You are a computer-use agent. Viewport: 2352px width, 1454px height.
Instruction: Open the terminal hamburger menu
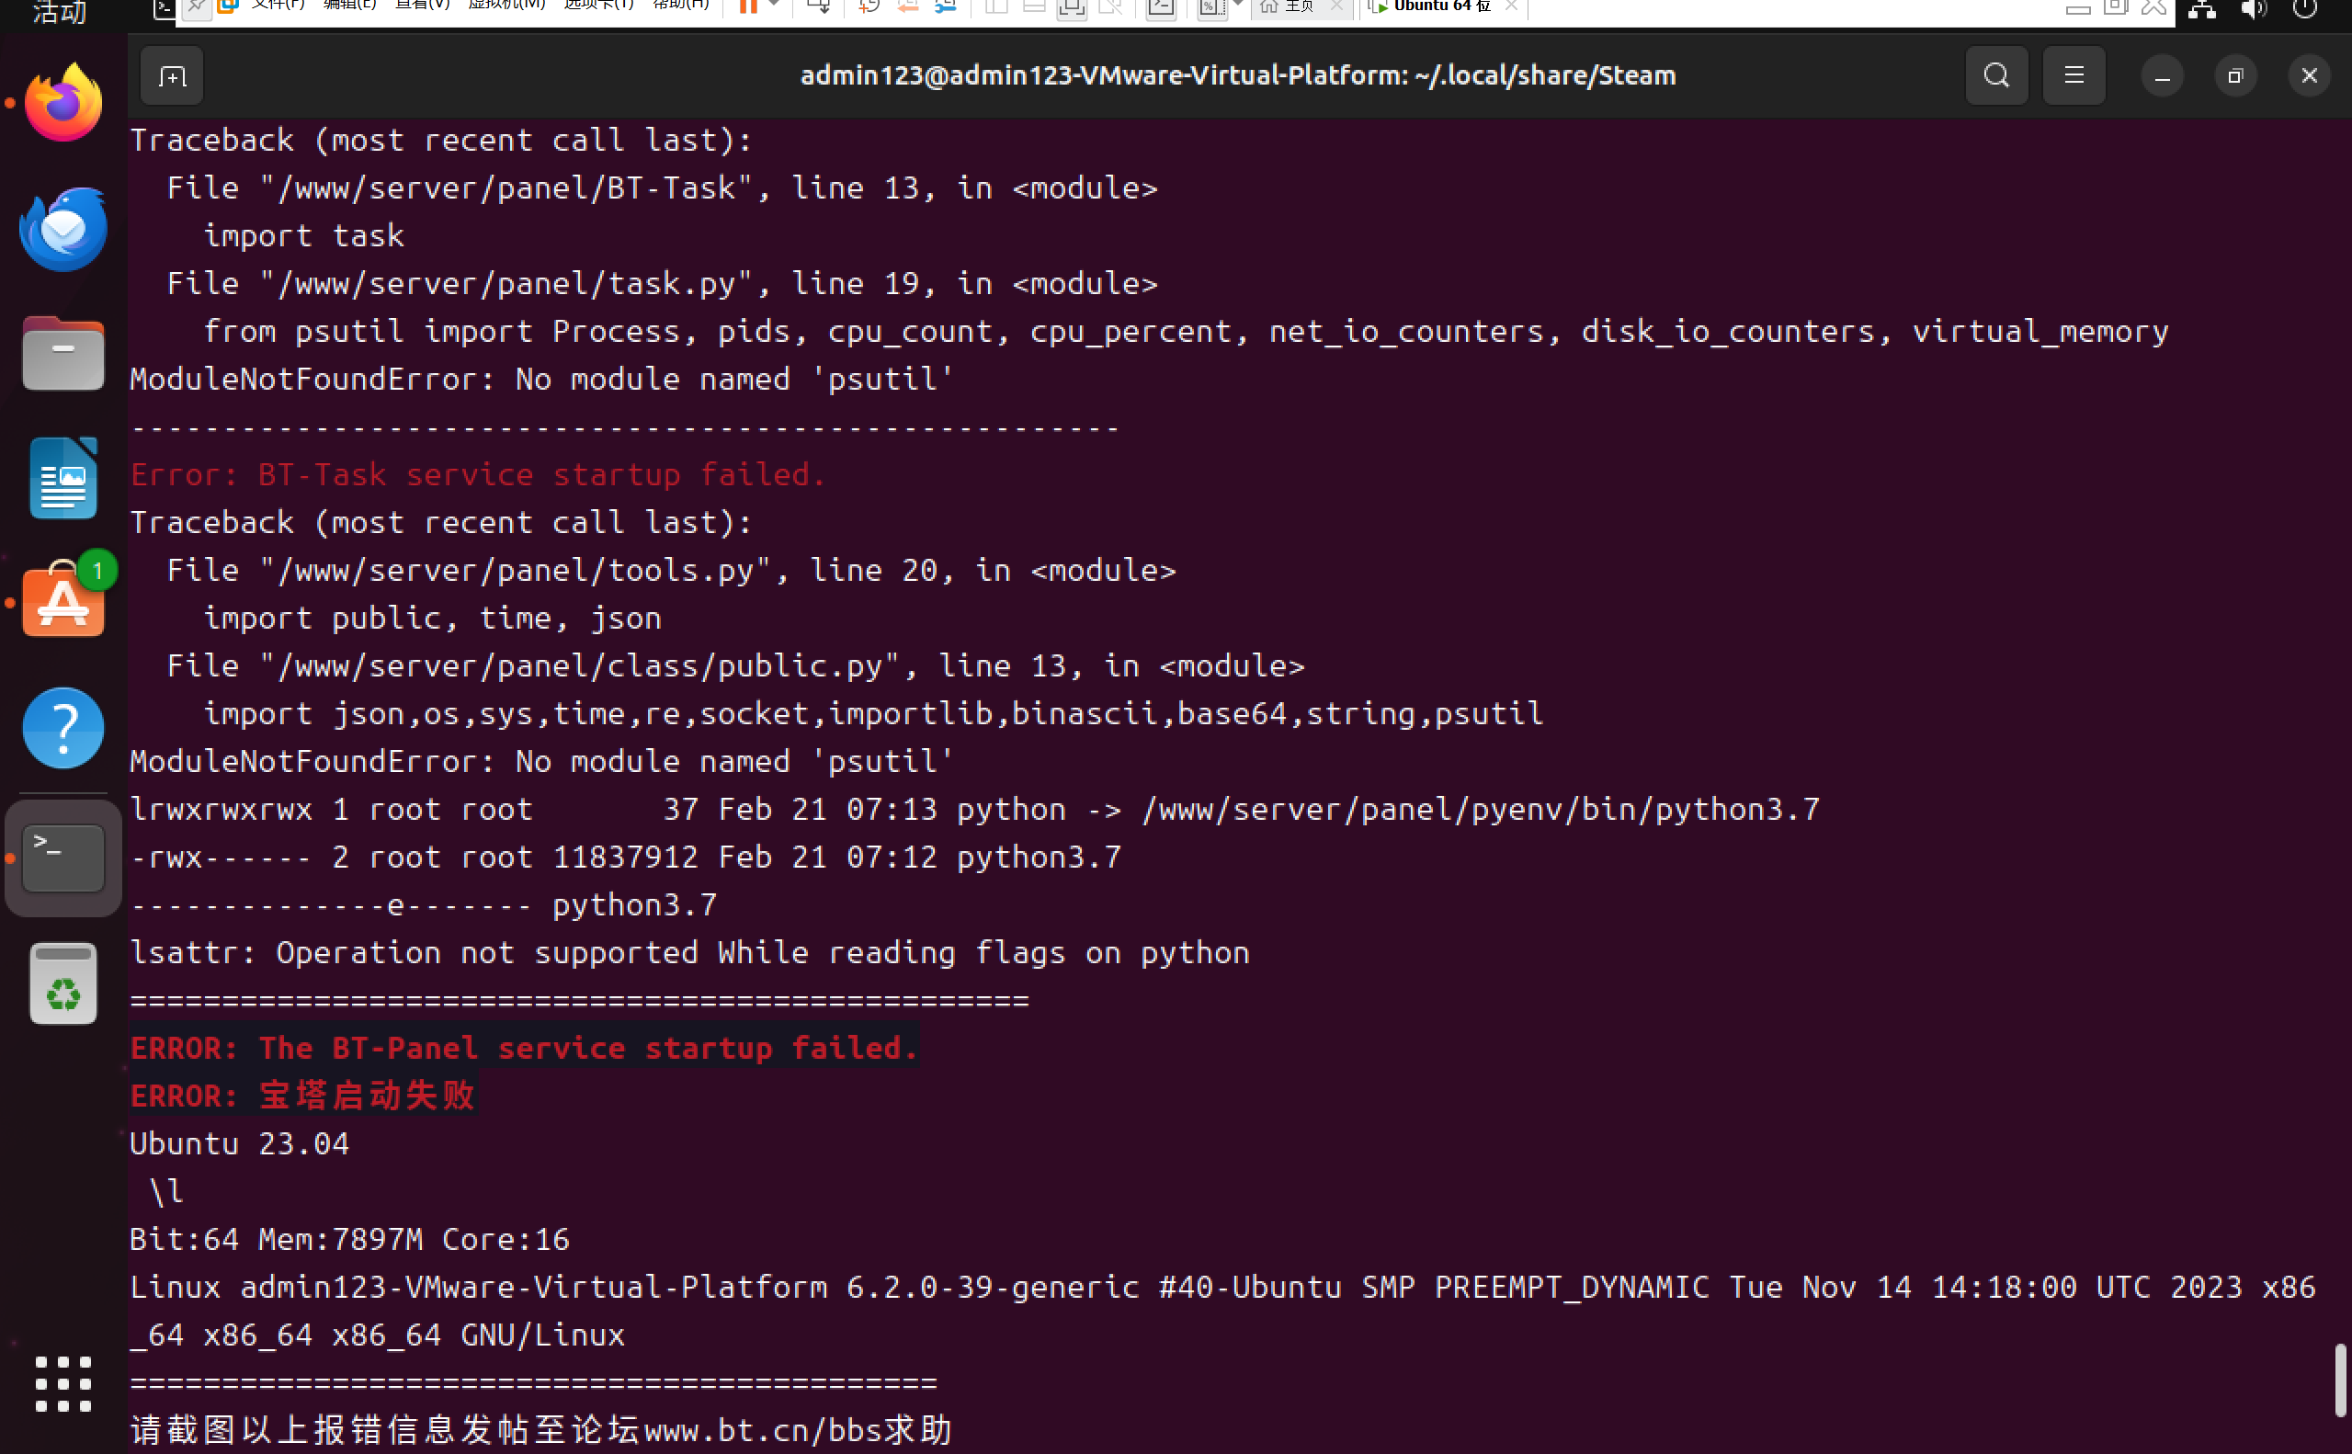[x=2074, y=75]
